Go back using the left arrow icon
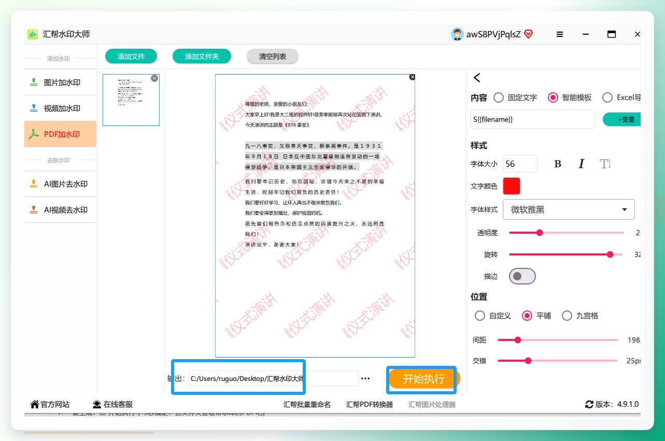665x441 pixels. coord(477,78)
